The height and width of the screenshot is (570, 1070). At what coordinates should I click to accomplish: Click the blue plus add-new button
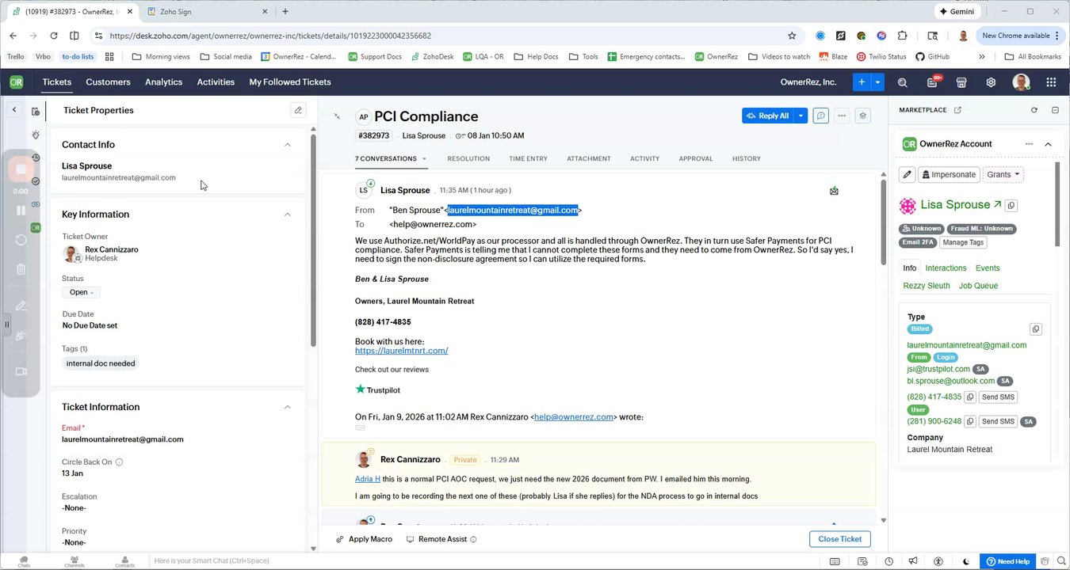(862, 82)
